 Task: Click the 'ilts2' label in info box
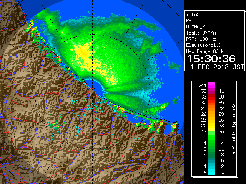pos(193,15)
